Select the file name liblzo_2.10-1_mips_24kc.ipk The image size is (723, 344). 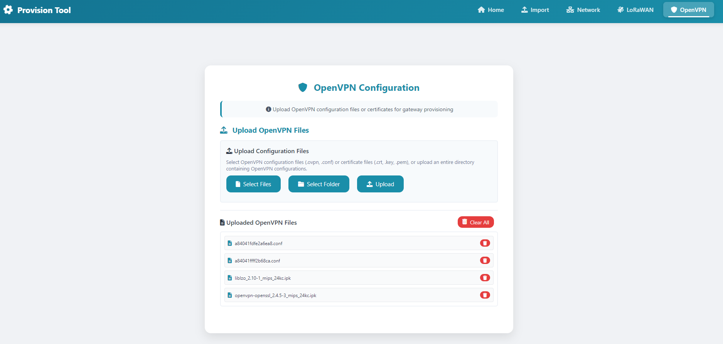(x=263, y=278)
